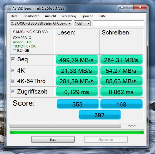Click the Seq write result 284,31 MB/s
Image resolution: width=155 pixels, height=154 pixels.
point(121,60)
